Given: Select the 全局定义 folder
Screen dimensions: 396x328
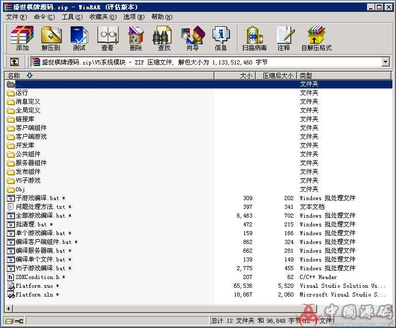Looking at the screenshot, I should (24, 110).
